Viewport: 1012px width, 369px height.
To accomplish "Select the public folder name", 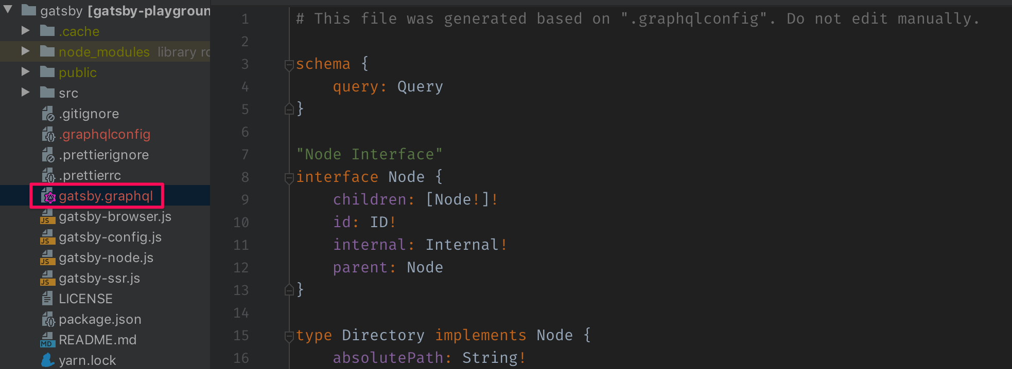I will point(78,72).
